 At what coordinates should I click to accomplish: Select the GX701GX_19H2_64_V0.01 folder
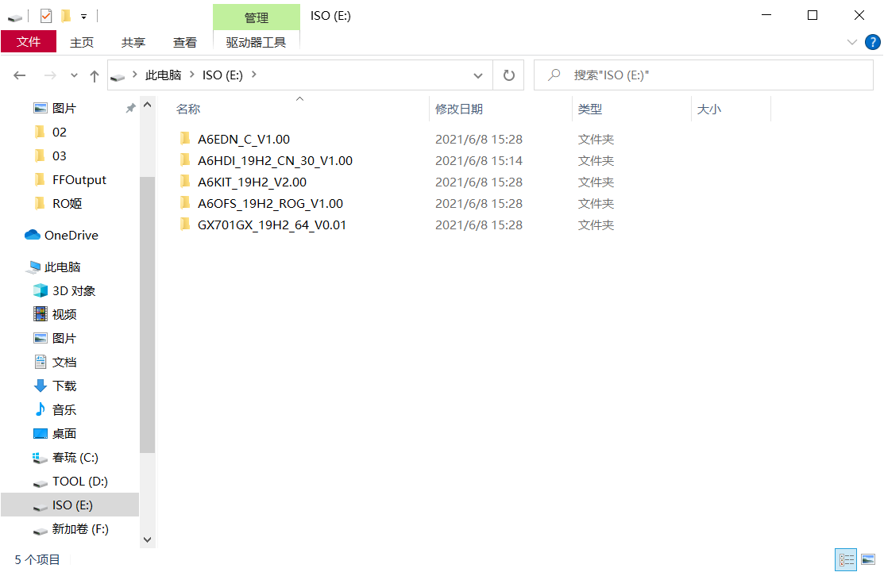(x=272, y=225)
